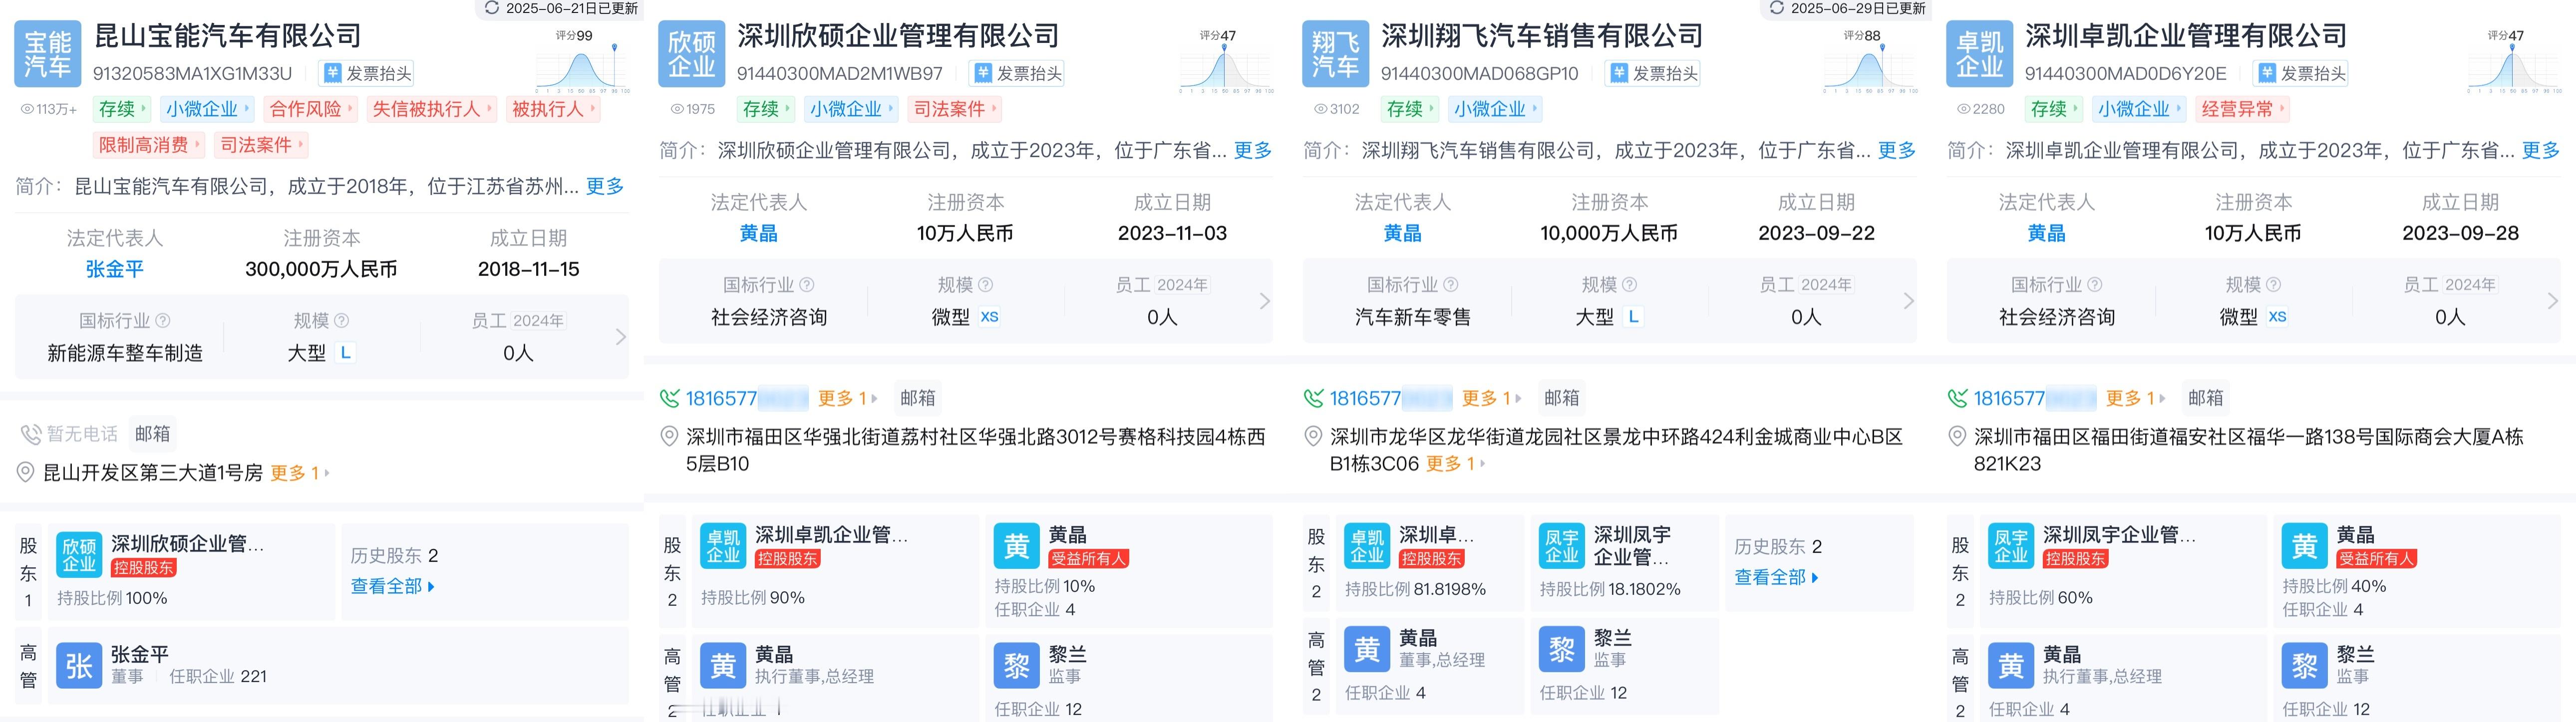Expand the 失信被执行人 tag
This screenshot has width=2576, height=722.
click(x=432, y=109)
